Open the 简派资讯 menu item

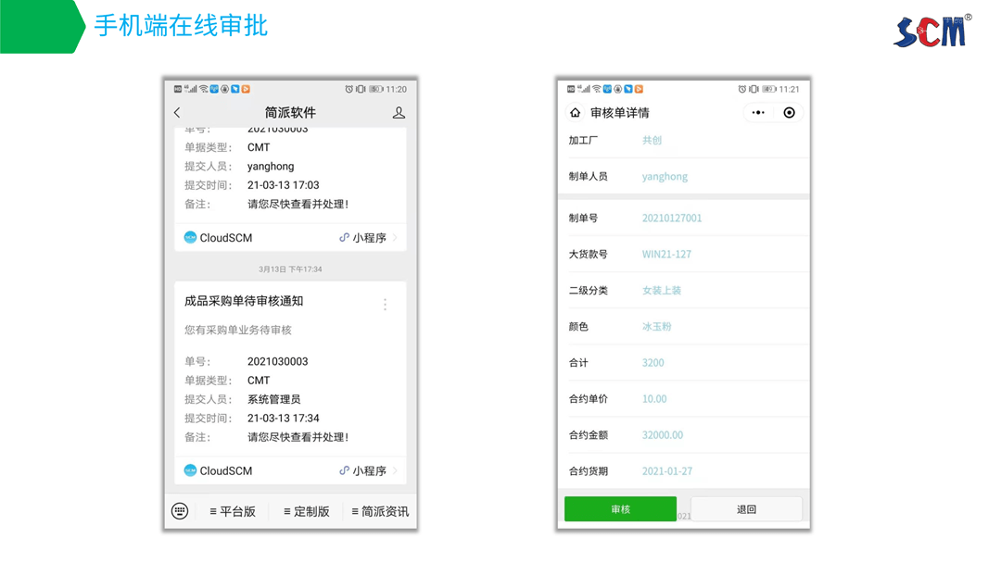click(x=380, y=510)
